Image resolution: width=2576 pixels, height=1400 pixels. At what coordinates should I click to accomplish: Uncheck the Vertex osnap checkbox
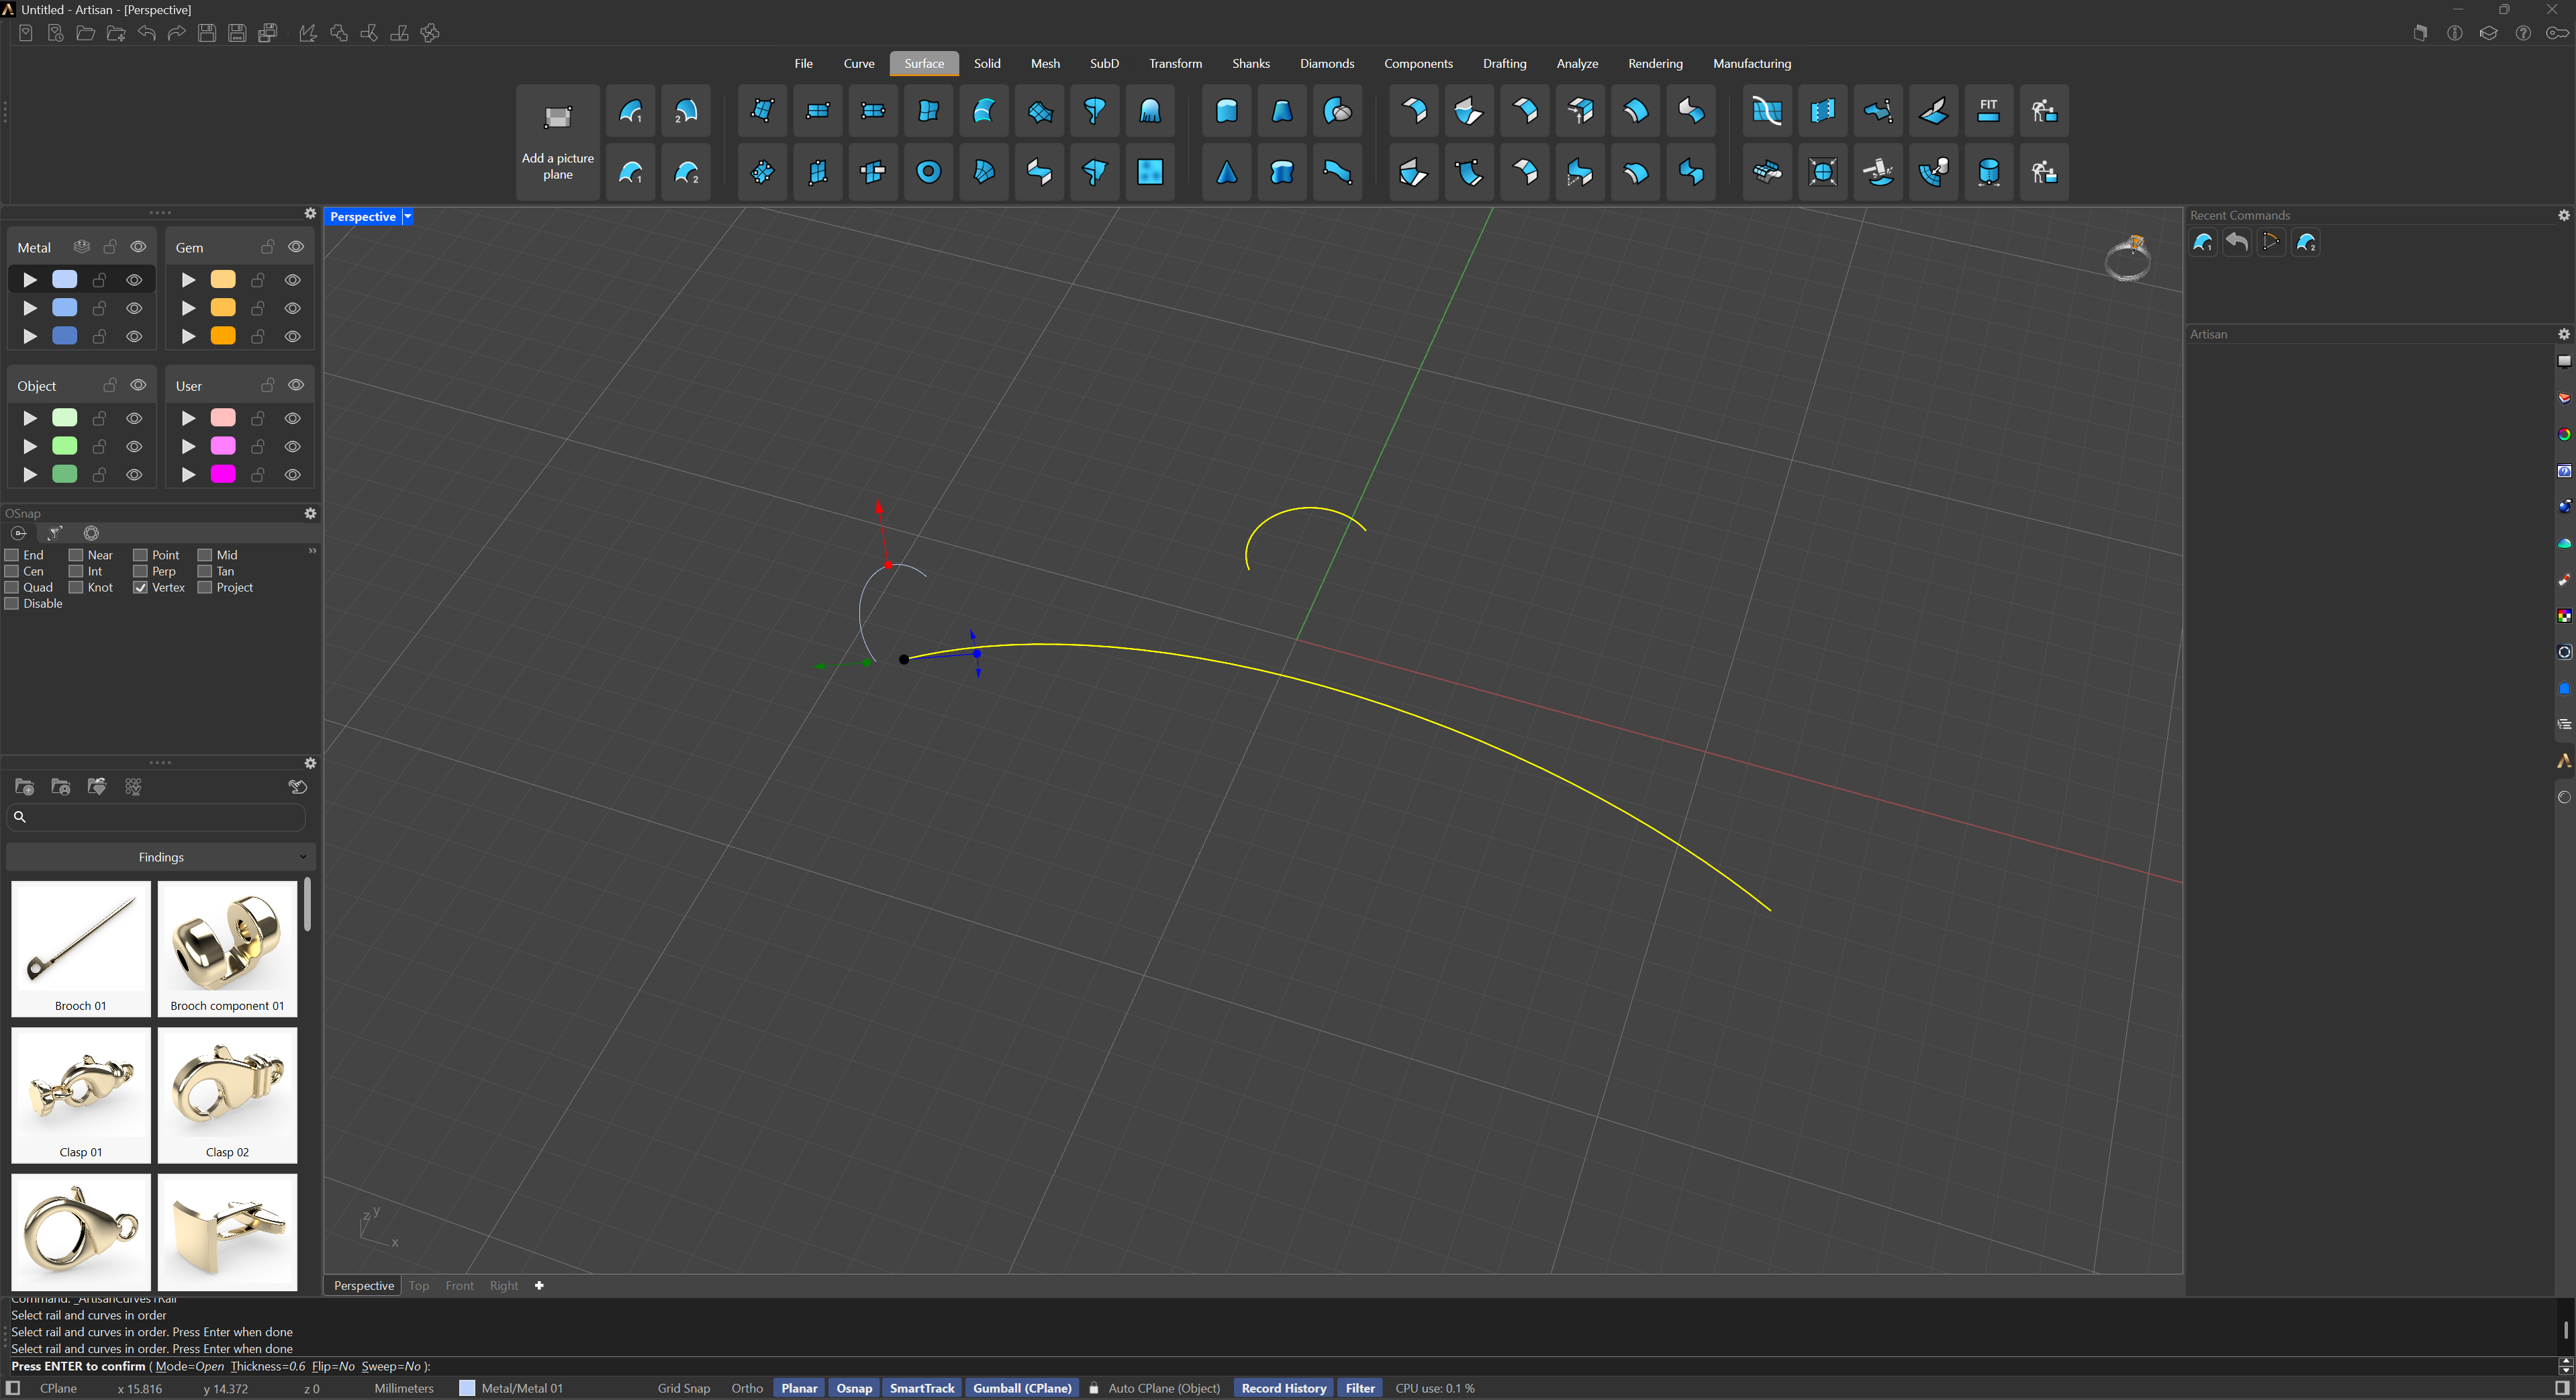click(140, 587)
